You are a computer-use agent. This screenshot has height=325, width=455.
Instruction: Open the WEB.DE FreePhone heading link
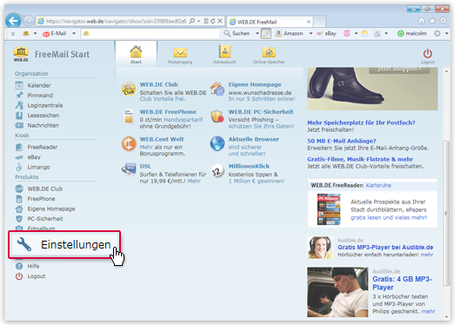(168, 111)
